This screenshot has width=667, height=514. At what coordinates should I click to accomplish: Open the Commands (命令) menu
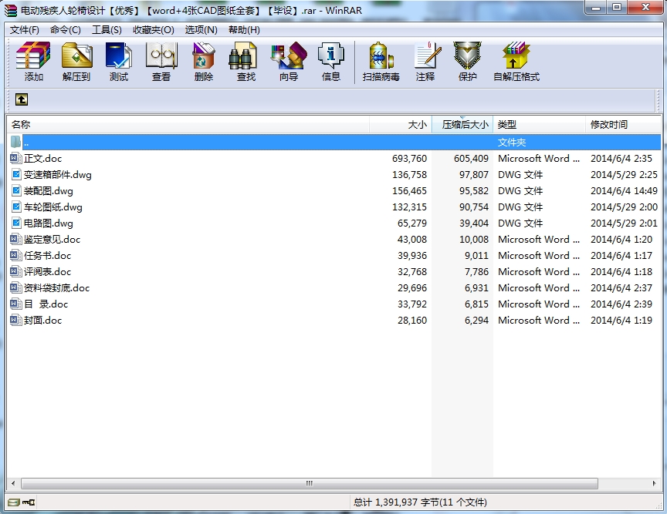click(65, 30)
